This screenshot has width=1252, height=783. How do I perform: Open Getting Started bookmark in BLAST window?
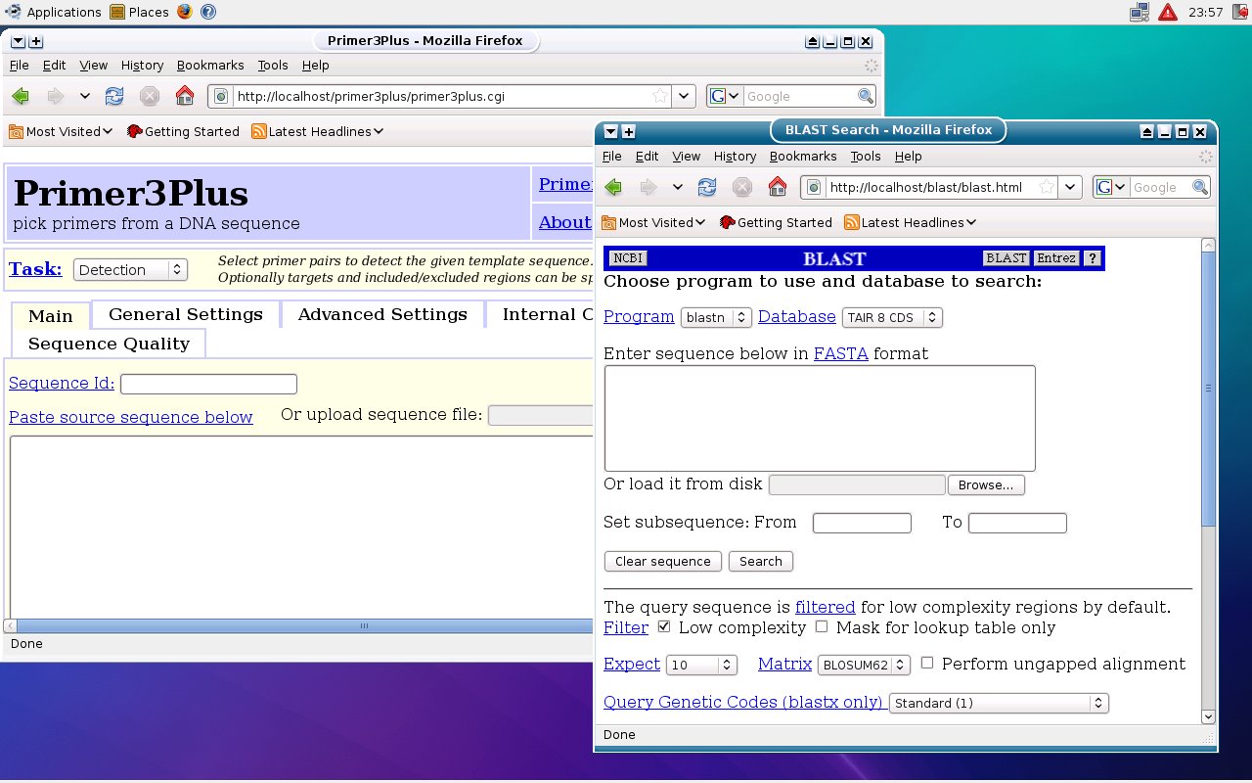(x=776, y=222)
